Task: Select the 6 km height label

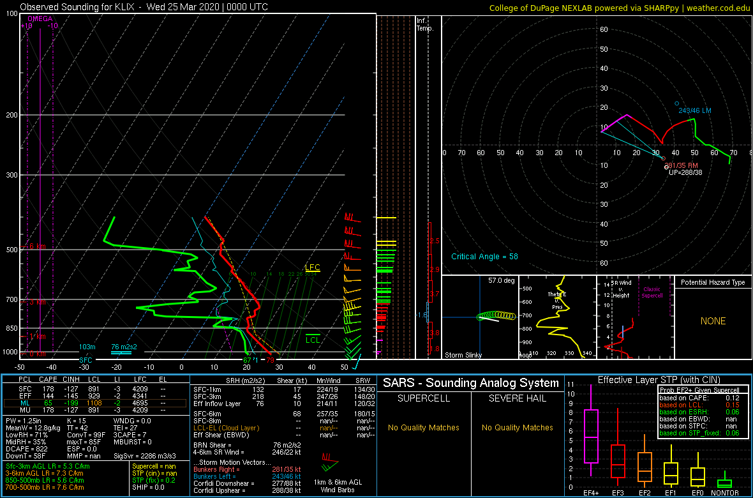Action: click(x=36, y=246)
